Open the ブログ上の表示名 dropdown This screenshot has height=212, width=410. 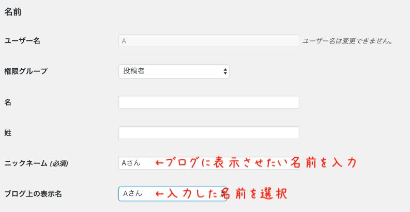click(x=173, y=194)
